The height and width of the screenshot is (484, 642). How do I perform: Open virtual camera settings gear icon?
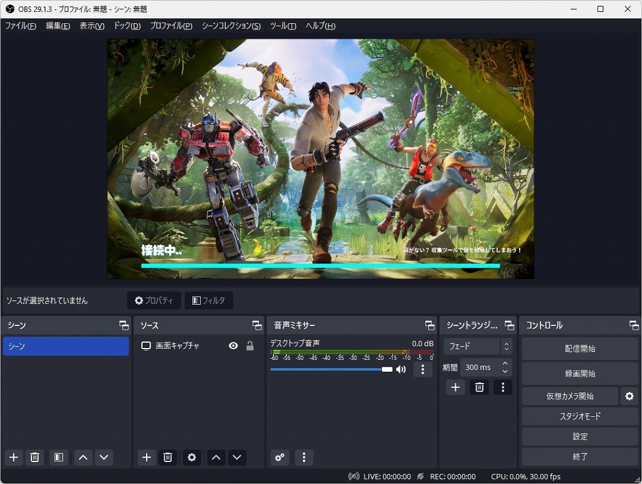point(629,396)
